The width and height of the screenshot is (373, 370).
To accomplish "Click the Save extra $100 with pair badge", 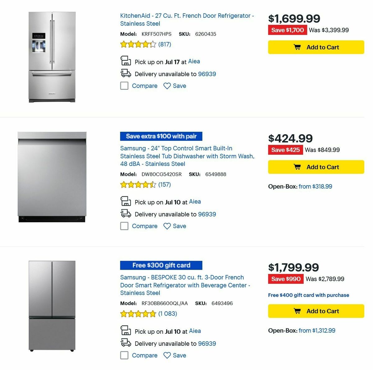I will (x=161, y=136).
